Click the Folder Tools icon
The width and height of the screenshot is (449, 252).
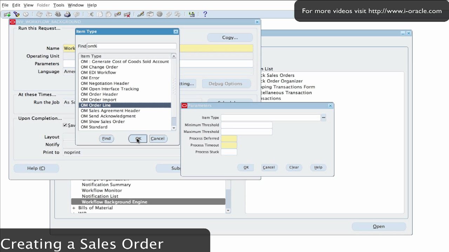pos(178,14)
